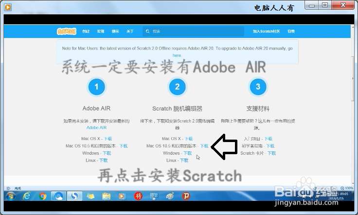This screenshot has width=358, height=215.
Task: Maximize the player window
Action: pos(325,5)
